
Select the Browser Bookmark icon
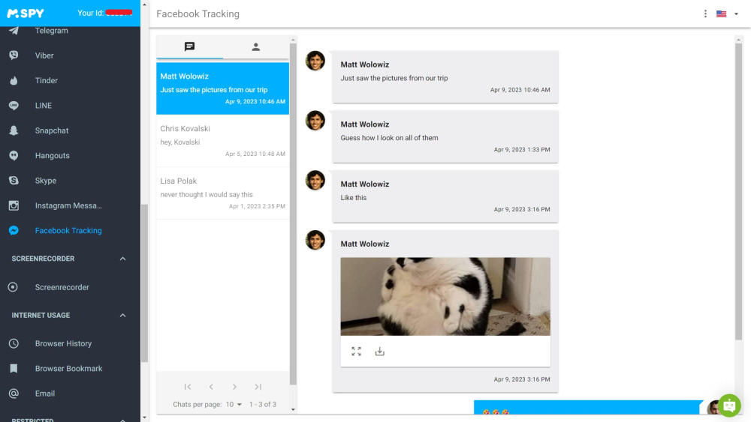(x=14, y=369)
